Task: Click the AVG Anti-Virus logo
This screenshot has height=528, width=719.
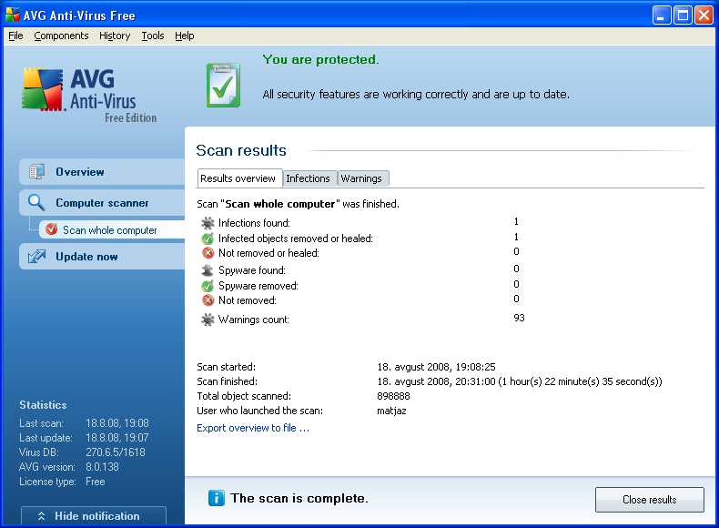Action: [89, 95]
